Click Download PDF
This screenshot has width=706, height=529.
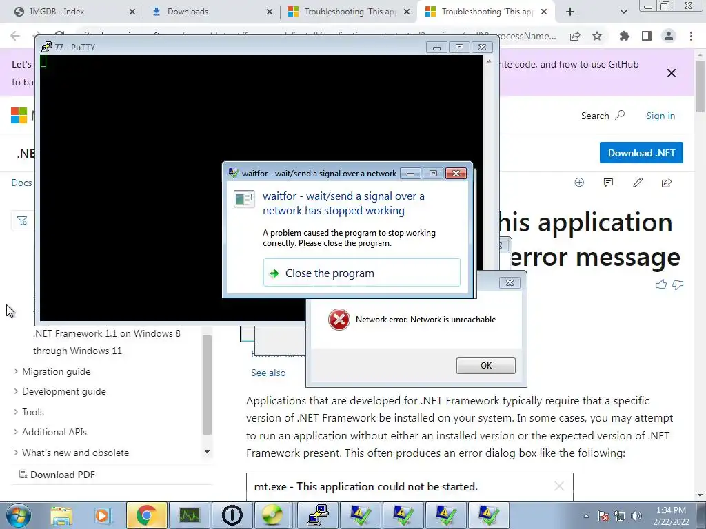57,475
